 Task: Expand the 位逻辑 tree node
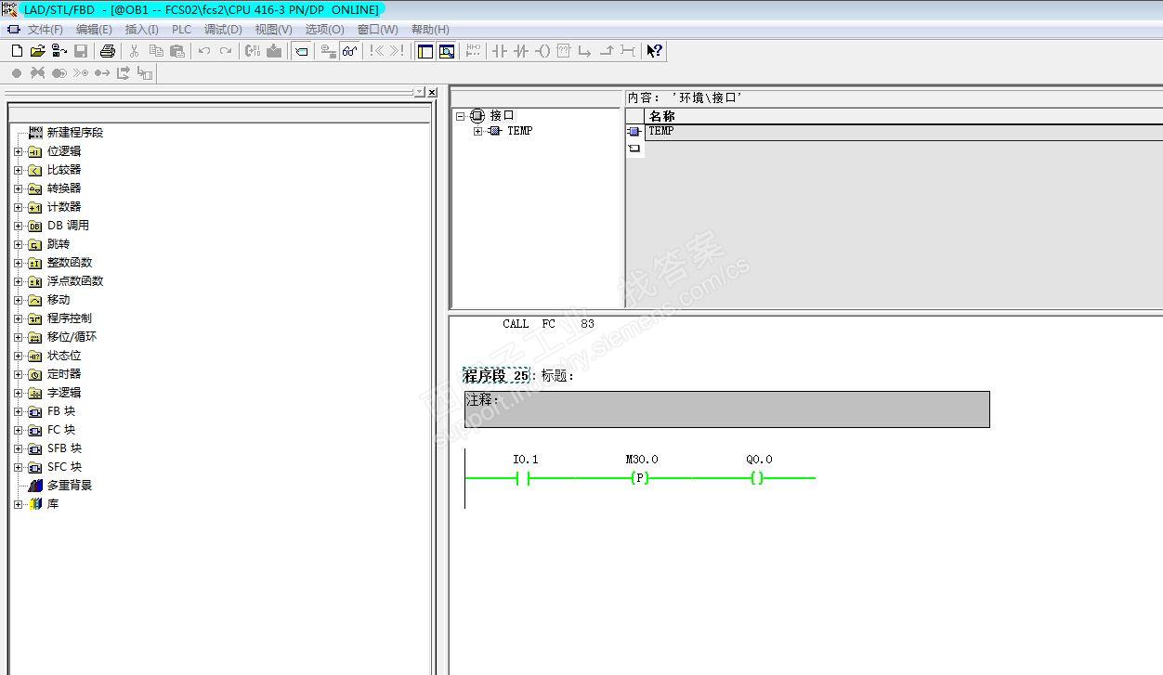tap(18, 151)
